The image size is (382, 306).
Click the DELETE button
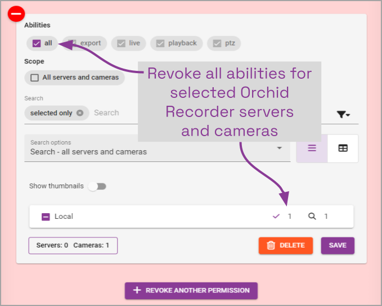286,245
